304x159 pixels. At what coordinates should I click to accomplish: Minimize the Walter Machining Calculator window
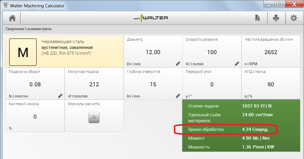pyautogui.click(x=269, y=4)
